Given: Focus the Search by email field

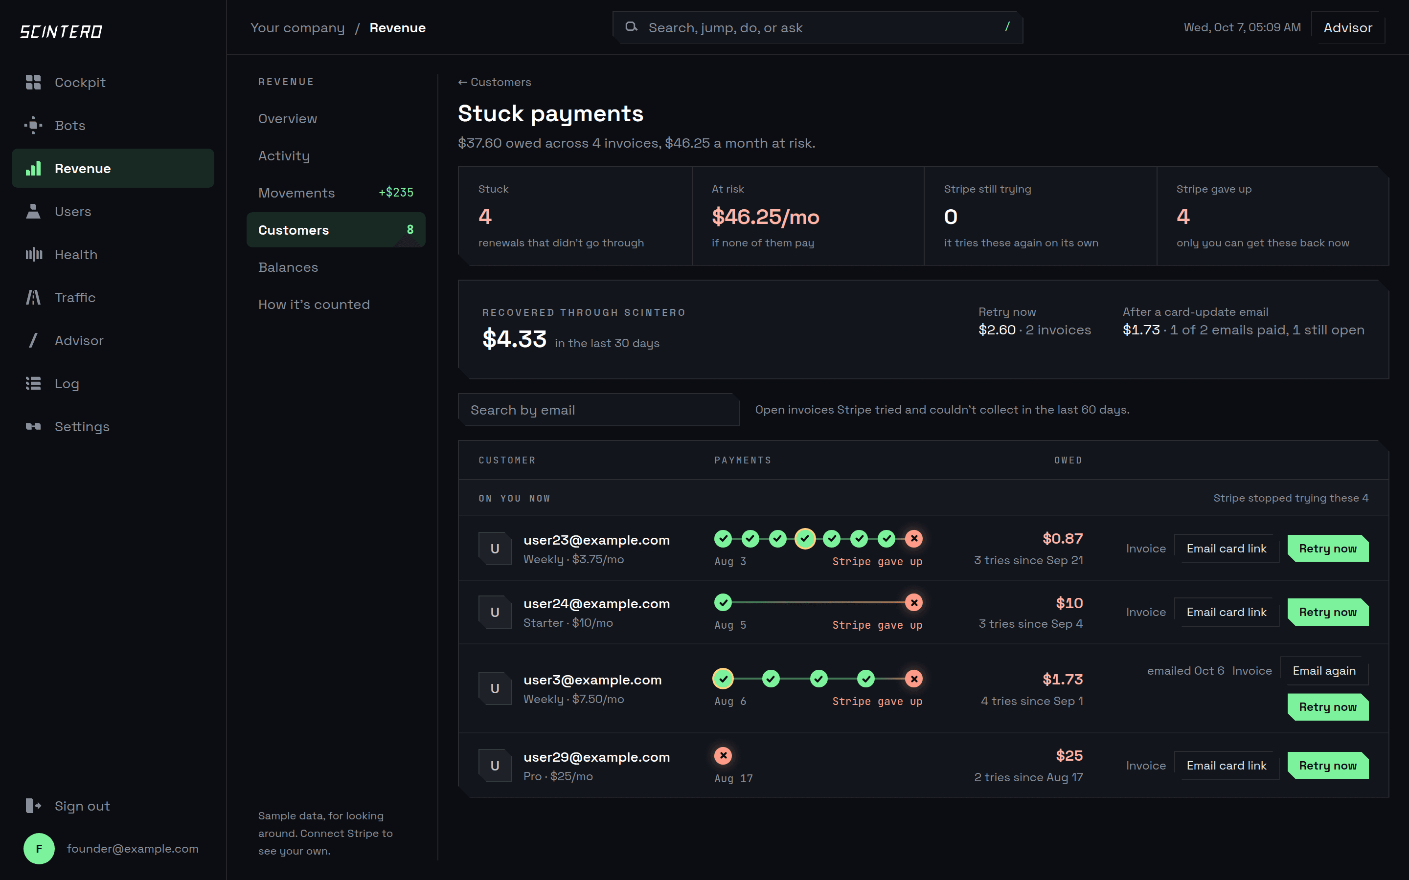Looking at the screenshot, I should 598,410.
